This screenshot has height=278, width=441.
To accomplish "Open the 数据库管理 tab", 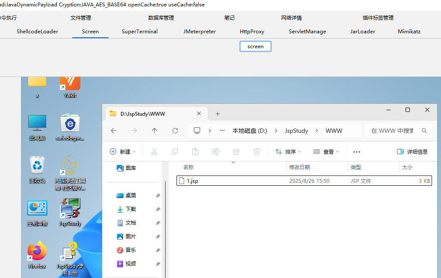I will [x=161, y=18].
